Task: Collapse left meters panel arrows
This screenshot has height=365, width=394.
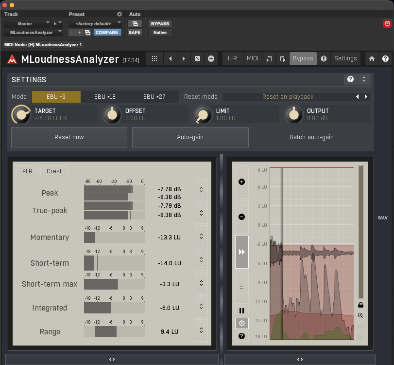Action: [112, 359]
